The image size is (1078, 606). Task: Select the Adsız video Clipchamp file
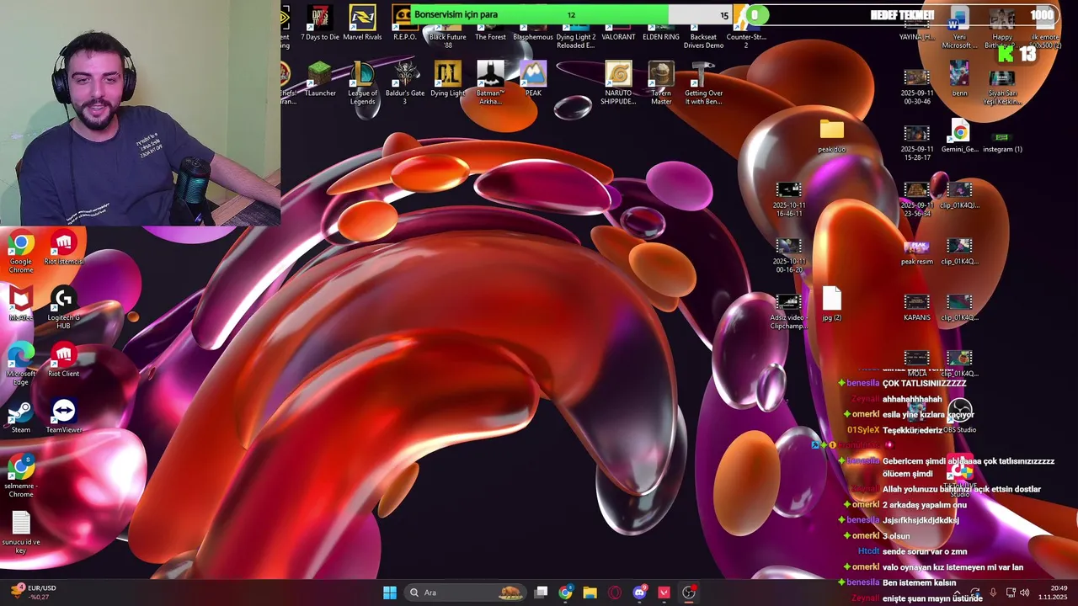(x=789, y=312)
